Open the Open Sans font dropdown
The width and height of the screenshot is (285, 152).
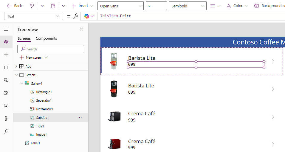click(x=120, y=6)
